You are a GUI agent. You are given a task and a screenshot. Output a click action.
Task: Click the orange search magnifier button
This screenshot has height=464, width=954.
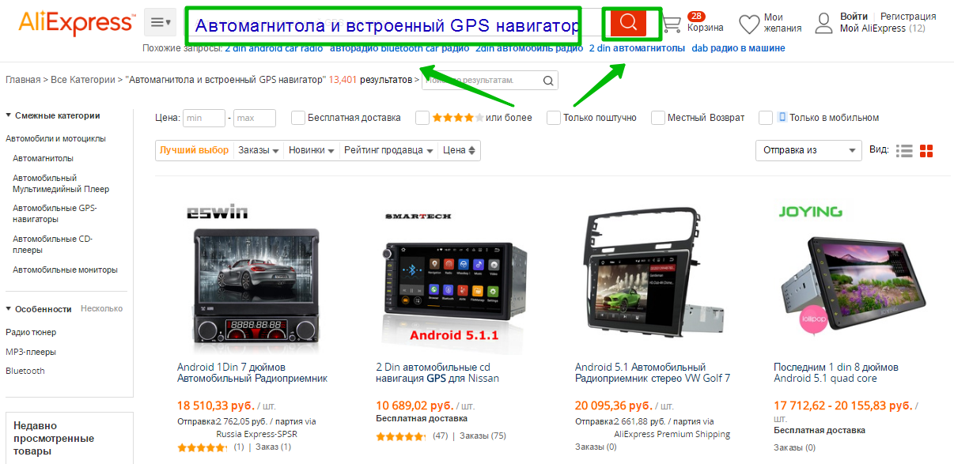click(x=628, y=23)
